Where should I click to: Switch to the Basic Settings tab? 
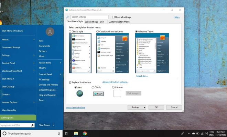[x=91, y=22]
